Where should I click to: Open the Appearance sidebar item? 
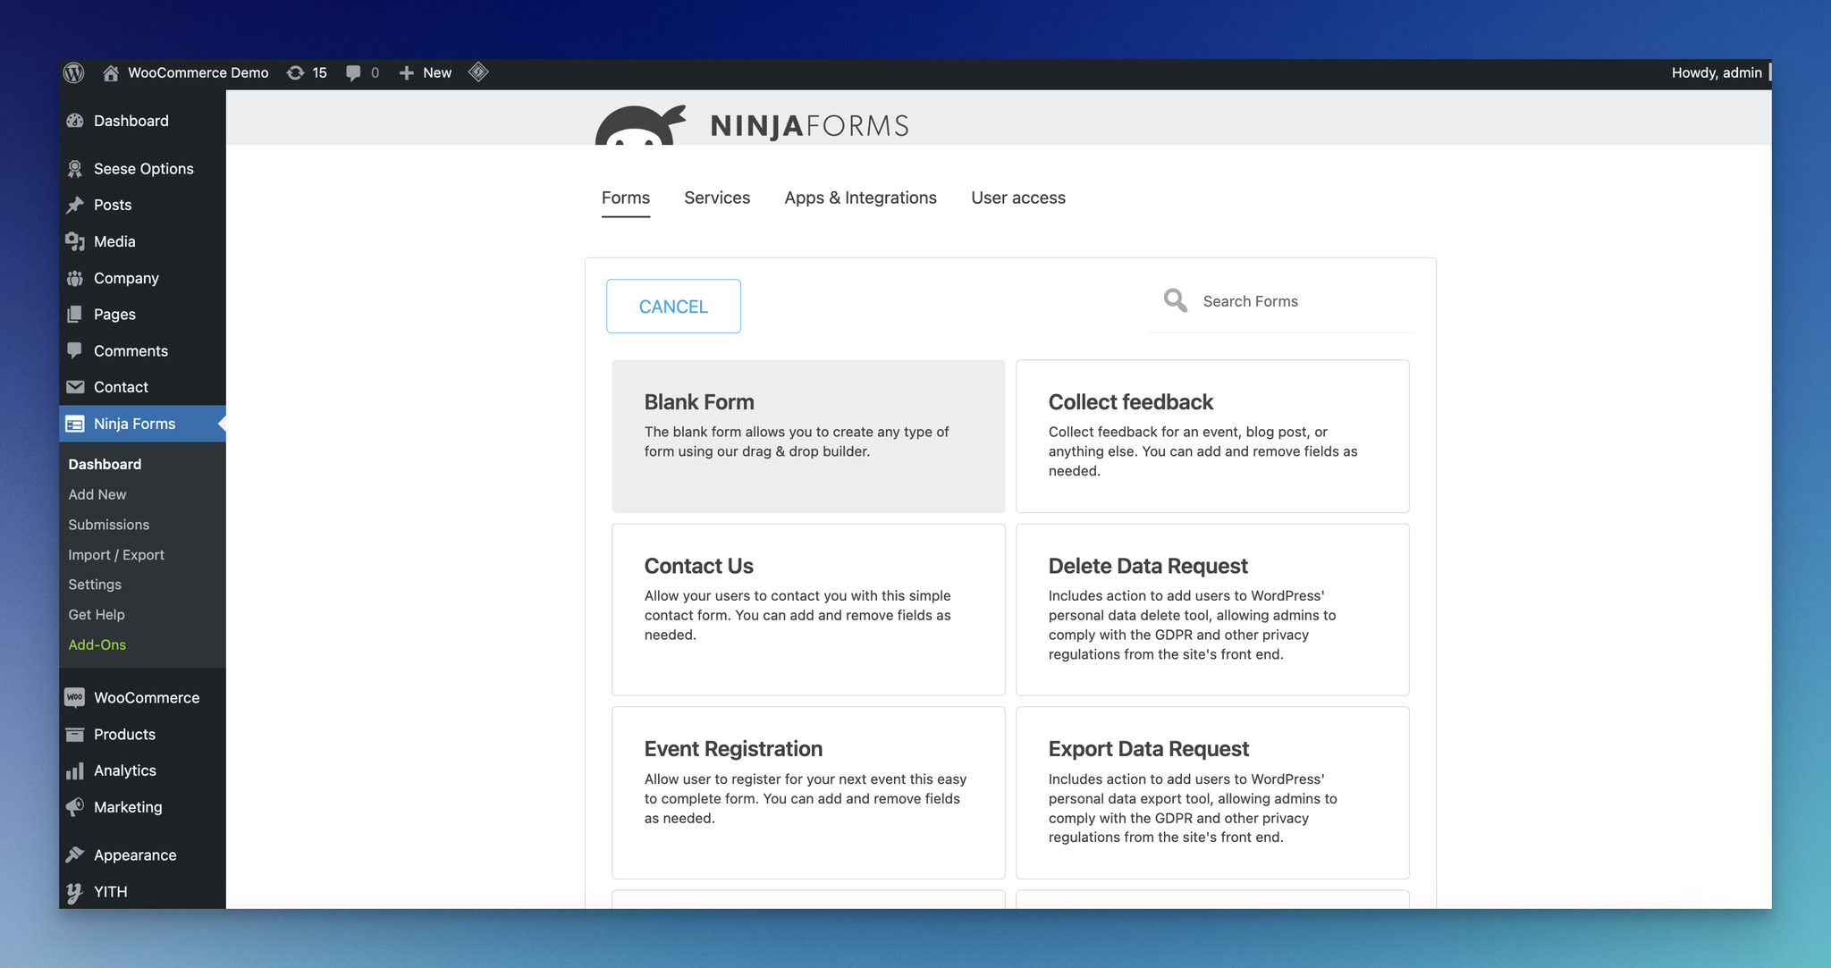point(142,855)
